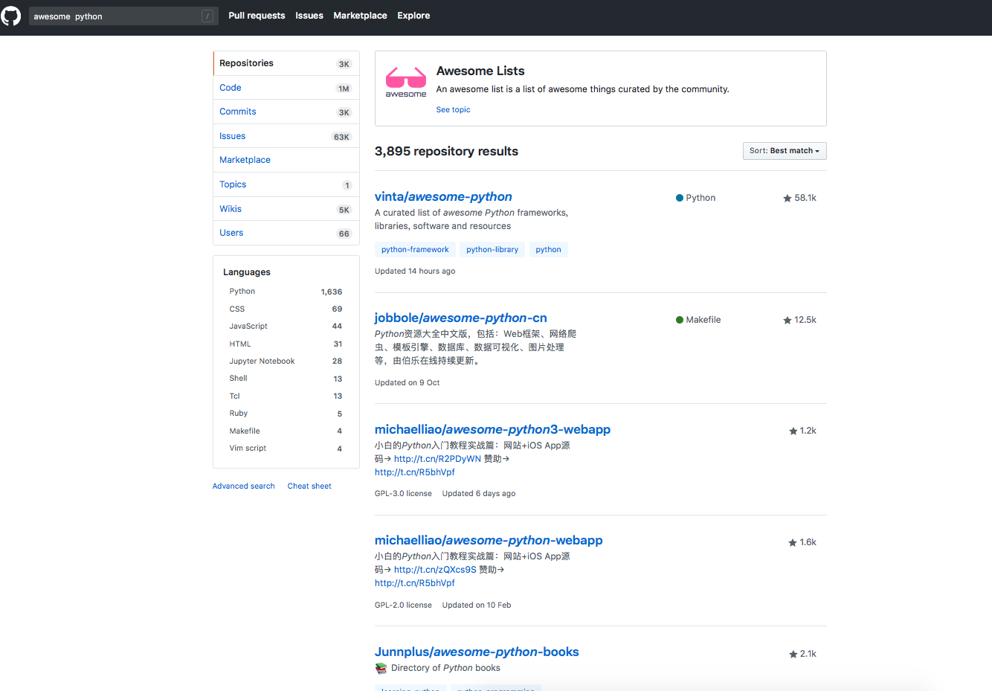Switch to Commits search results
Screen dimensions: 992x691
pos(286,112)
